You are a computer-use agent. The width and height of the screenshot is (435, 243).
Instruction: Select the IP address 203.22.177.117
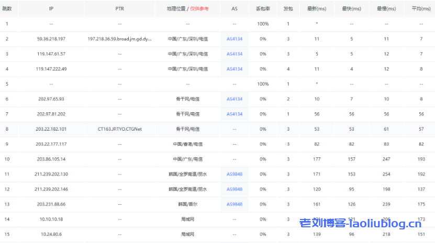51,144
